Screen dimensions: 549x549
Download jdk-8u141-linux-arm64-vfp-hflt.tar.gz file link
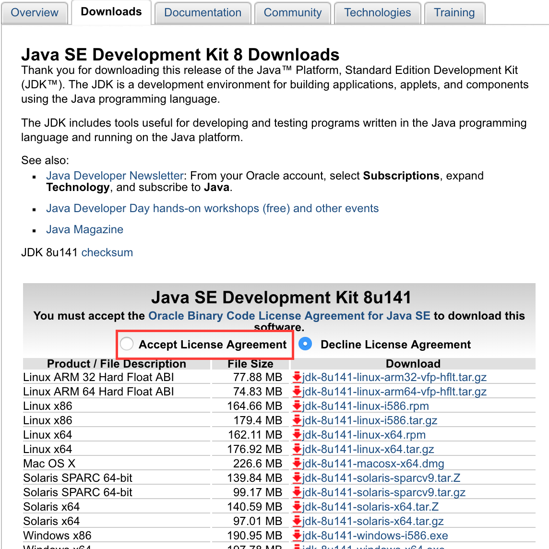click(394, 392)
